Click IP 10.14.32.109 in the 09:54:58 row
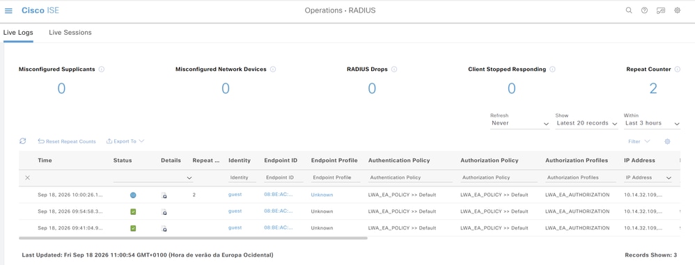 (643, 211)
